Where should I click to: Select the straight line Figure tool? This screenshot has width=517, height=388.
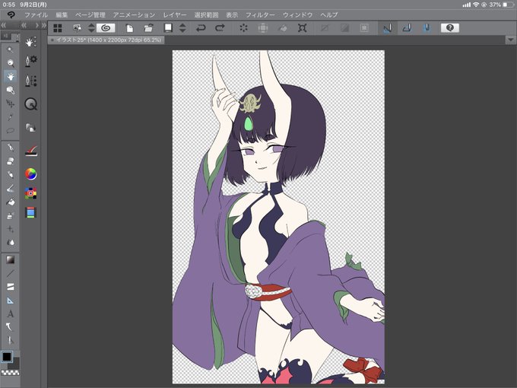click(x=10, y=273)
